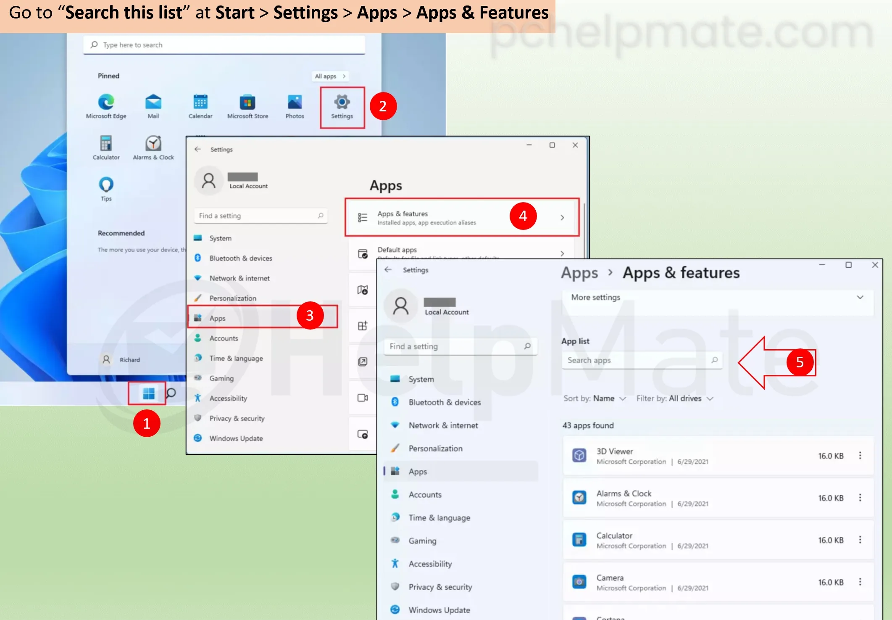
Task: Select Bluetooth & devices in middle Settings sidebar
Action: click(x=263, y=258)
